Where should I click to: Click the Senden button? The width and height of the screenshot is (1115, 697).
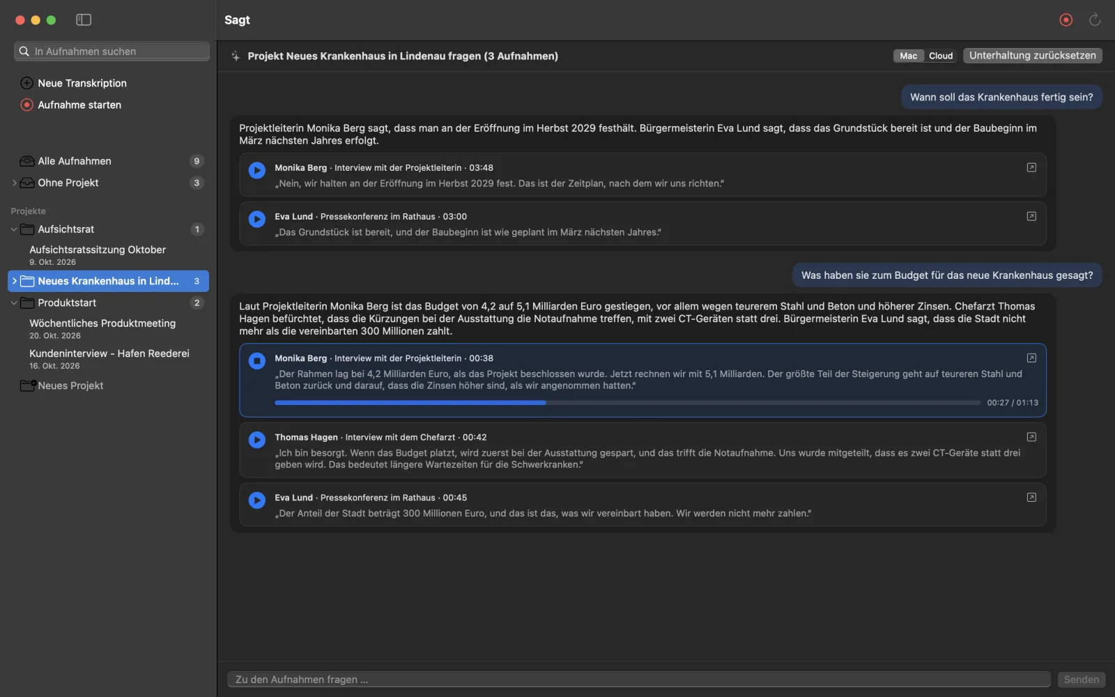pos(1081,680)
